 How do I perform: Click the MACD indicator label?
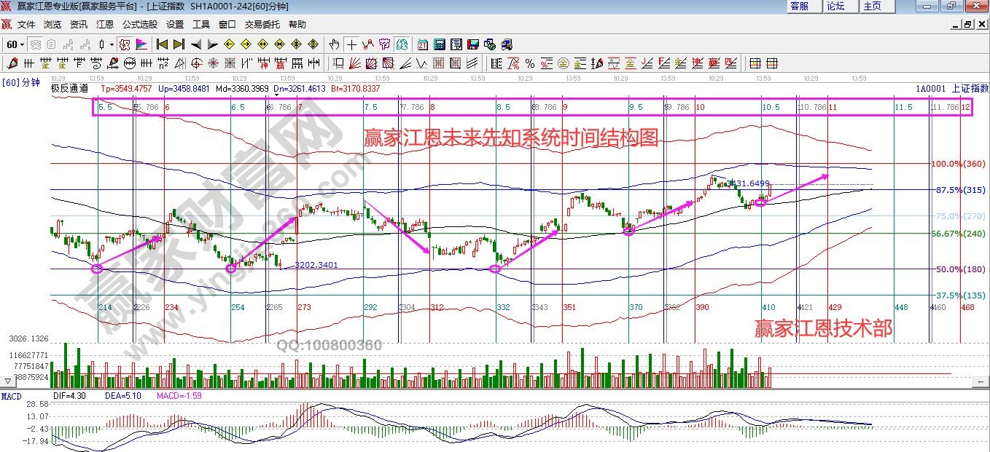pos(12,397)
